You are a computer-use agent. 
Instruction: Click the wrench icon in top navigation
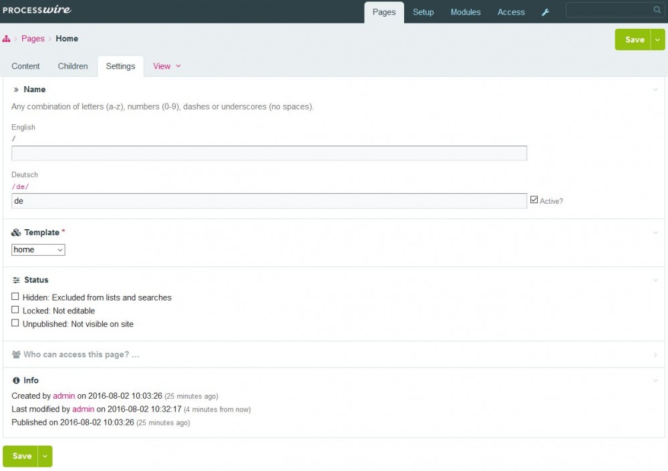click(x=545, y=12)
